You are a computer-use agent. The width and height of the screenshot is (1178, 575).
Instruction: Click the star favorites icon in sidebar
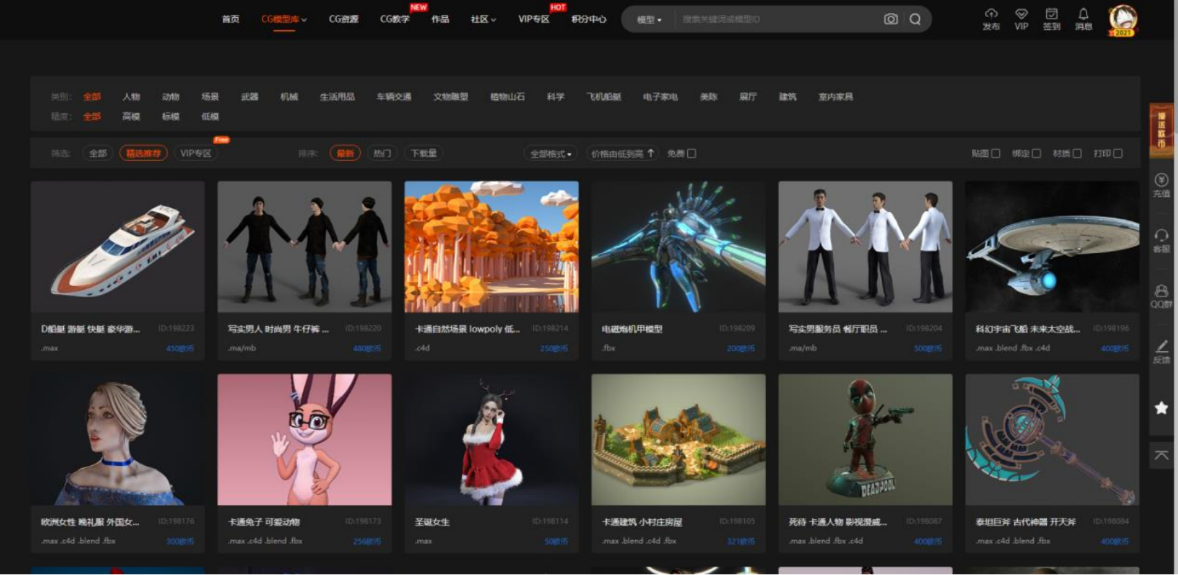[1161, 408]
